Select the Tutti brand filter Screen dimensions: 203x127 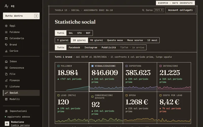coord(61,33)
